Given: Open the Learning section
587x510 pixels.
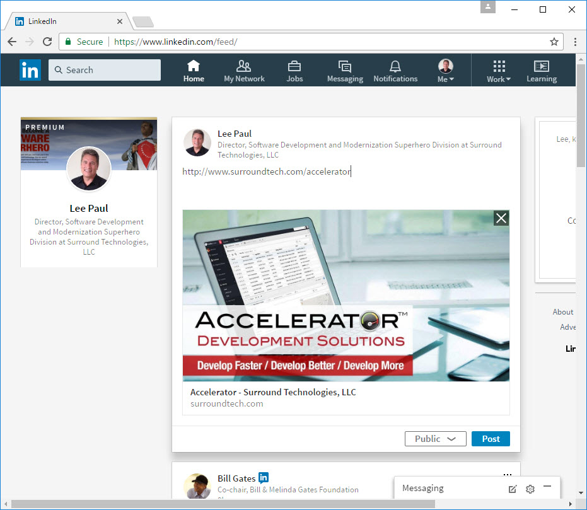Looking at the screenshot, I should (x=542, y=71).
